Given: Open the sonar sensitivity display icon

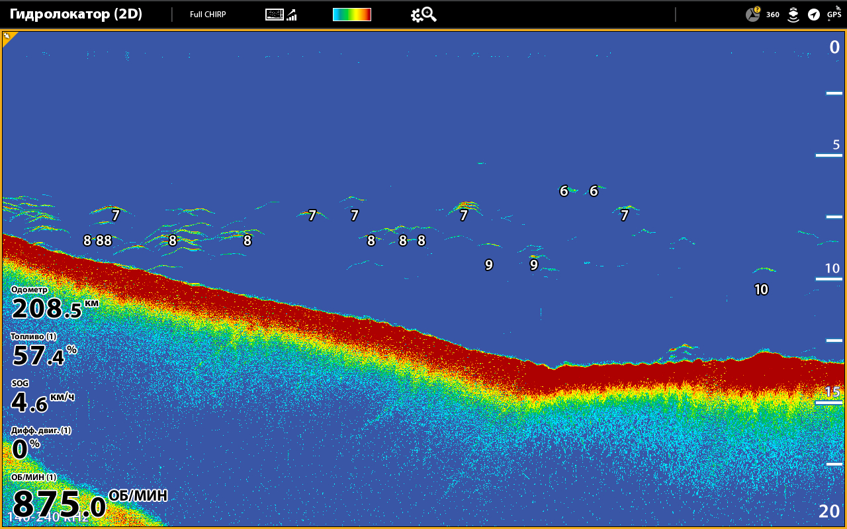Looking at the screenshot, I should point(281,15).
